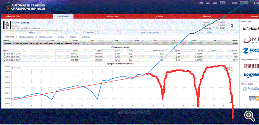This screenshot has width=259, height=125.
Task: Click price cell 1.36244
Action: (199, 54)
